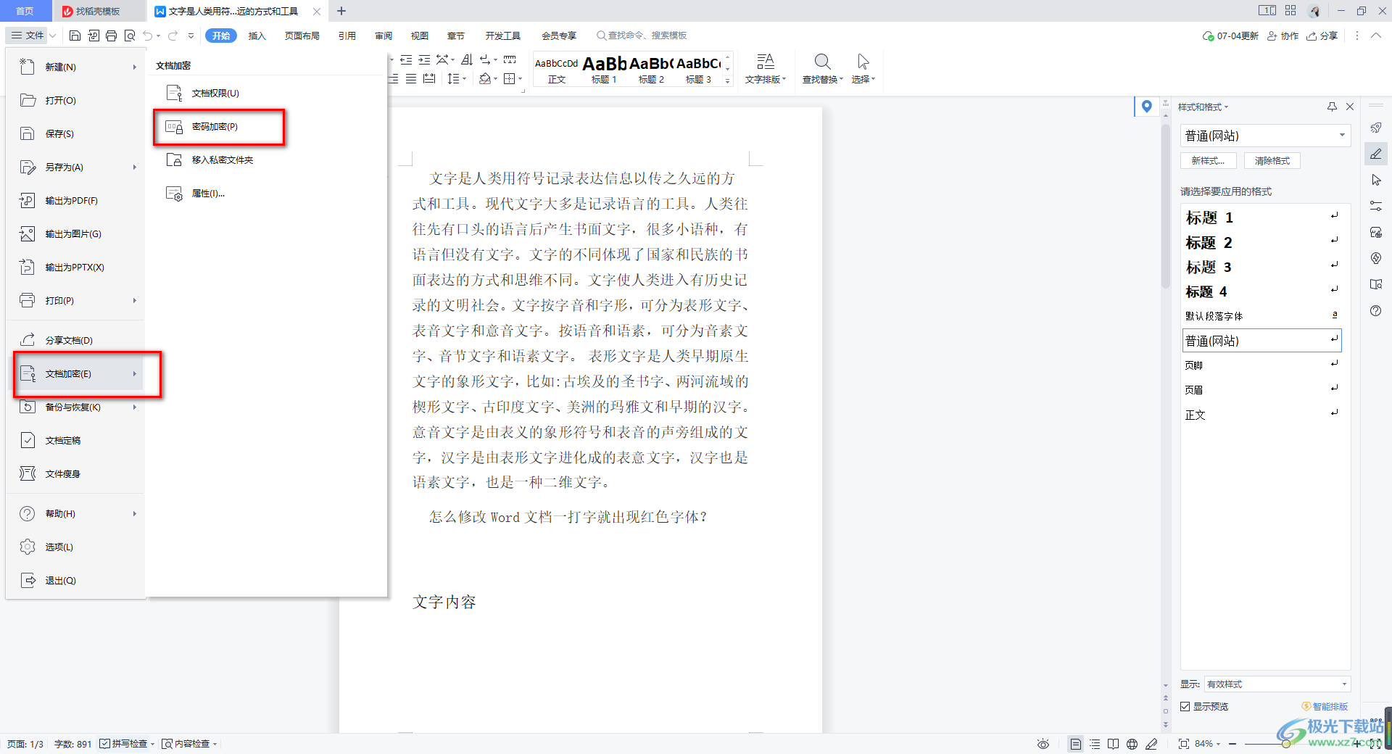Open the Text Layout (文字排版) tool

click(766, 69)
